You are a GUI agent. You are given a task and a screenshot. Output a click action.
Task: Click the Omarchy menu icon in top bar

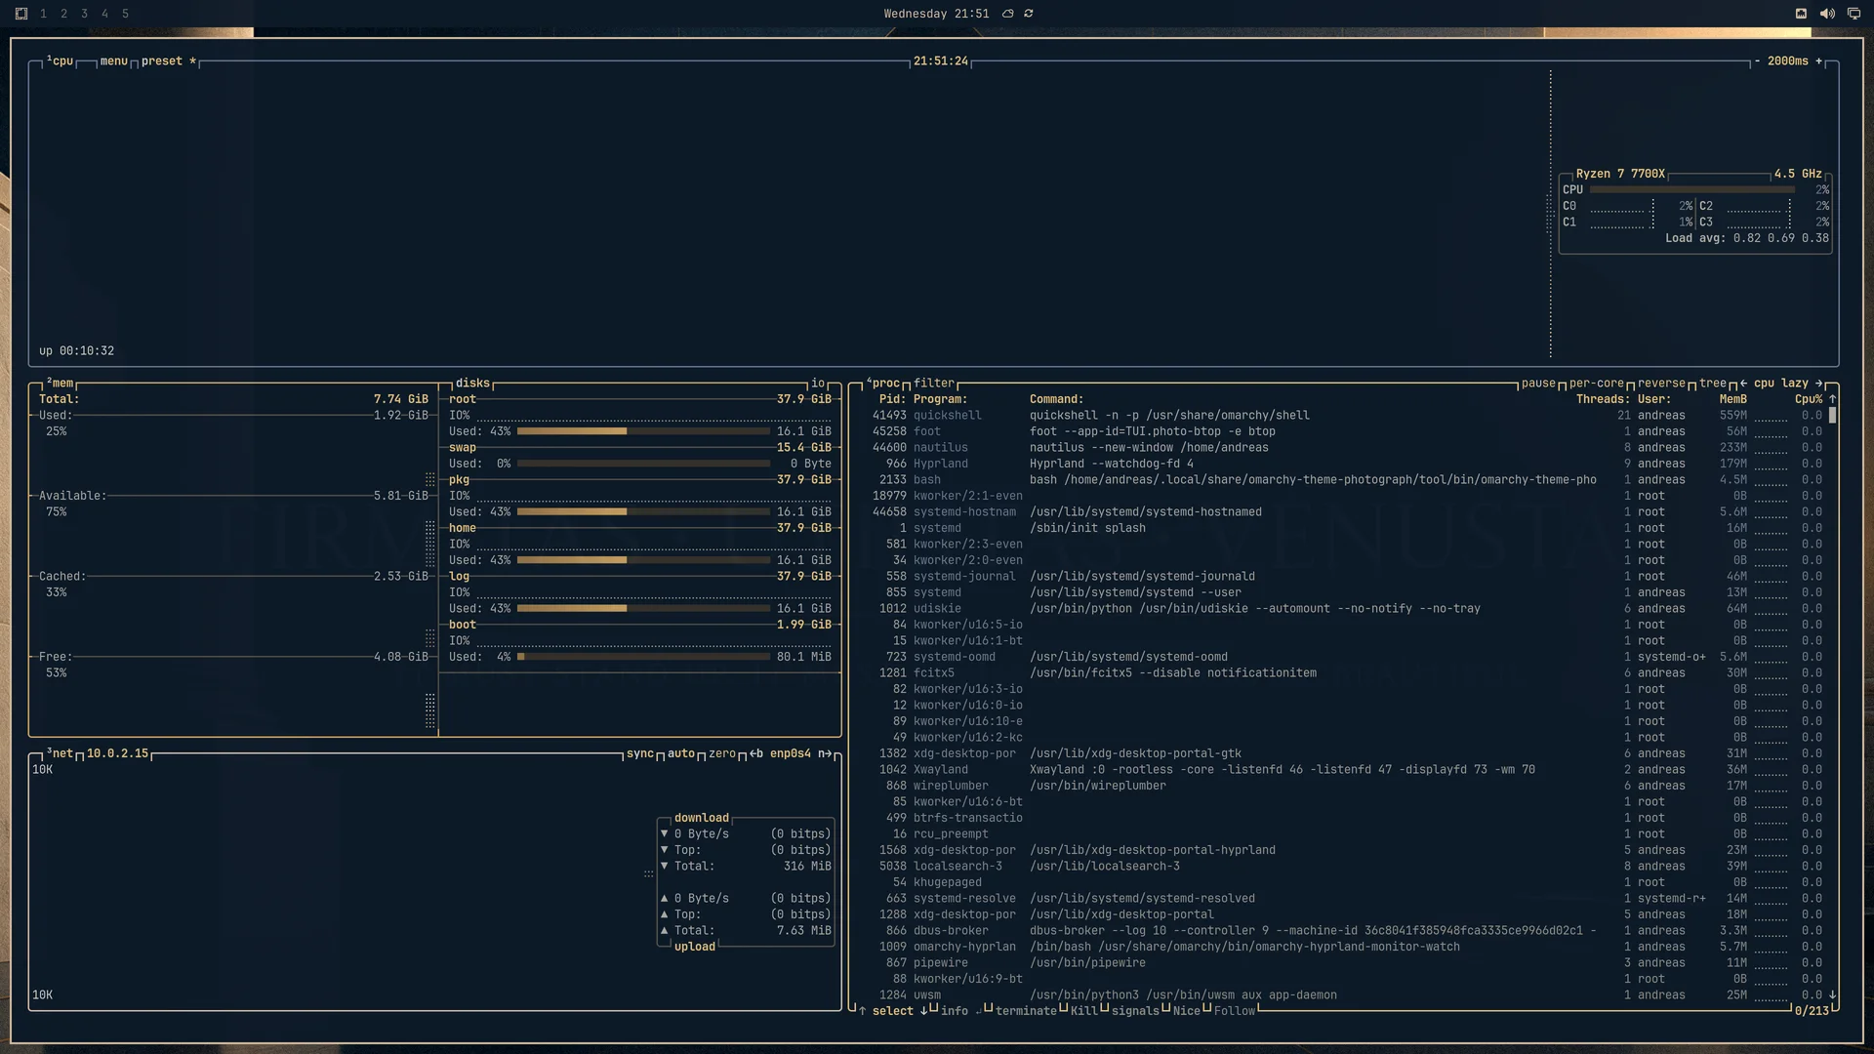[21, 14]
